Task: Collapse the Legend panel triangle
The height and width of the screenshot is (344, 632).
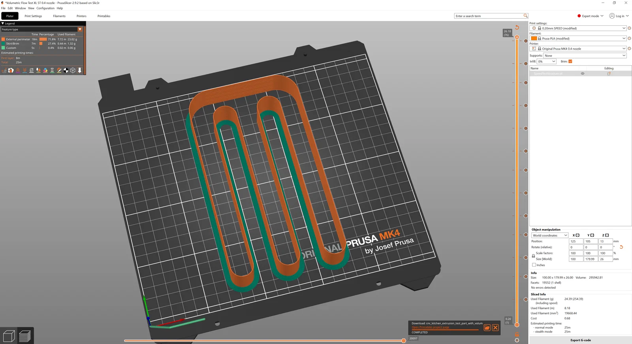Action: 3,23
